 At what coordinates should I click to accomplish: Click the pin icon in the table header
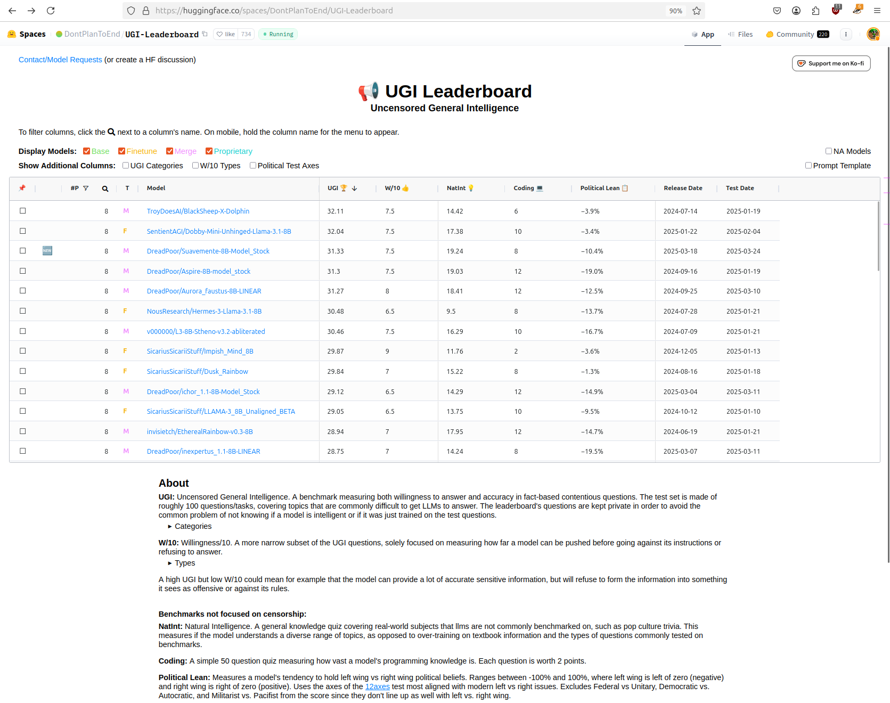22,188
